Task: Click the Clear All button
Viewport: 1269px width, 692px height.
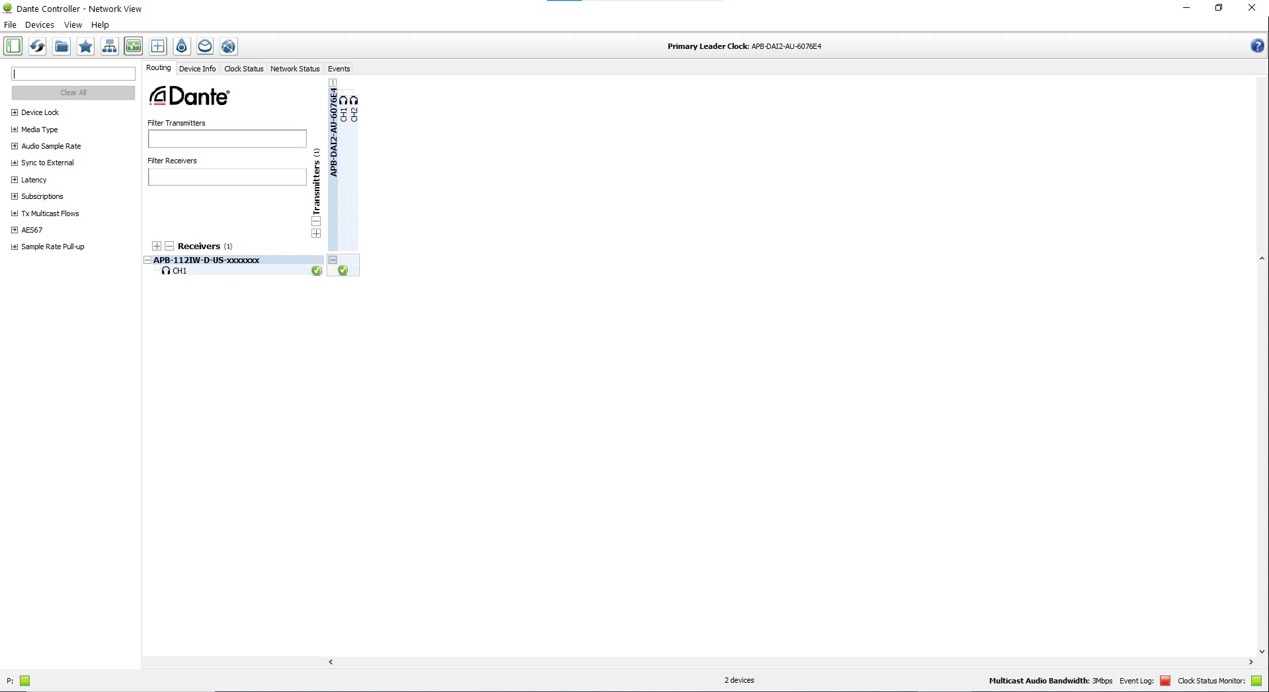Action: 73,93
